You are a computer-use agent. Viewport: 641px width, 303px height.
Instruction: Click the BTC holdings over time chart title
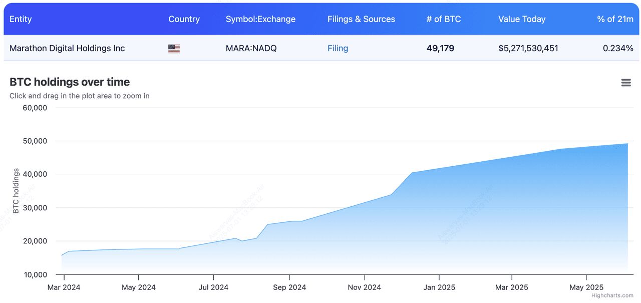pyautogui.click(x=70, y=81)
